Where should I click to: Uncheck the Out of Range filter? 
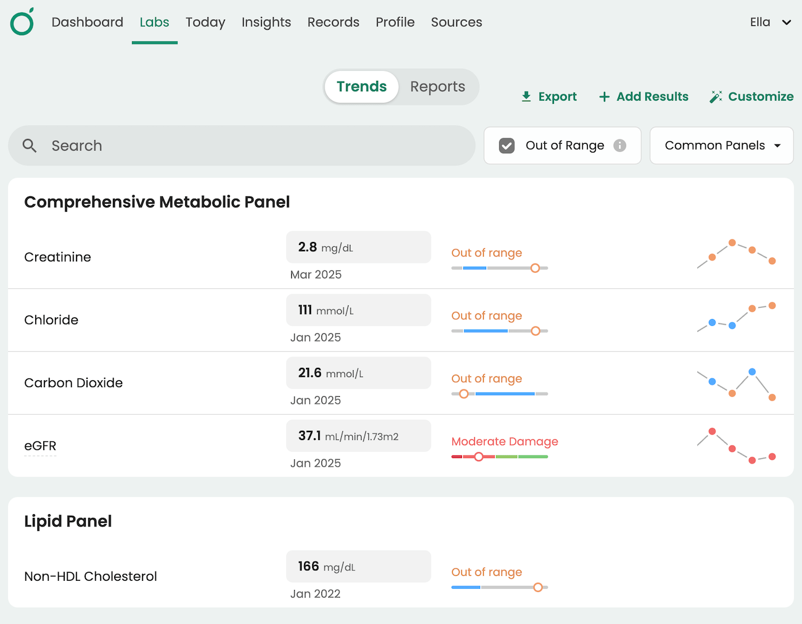click(x=506, y=145)
